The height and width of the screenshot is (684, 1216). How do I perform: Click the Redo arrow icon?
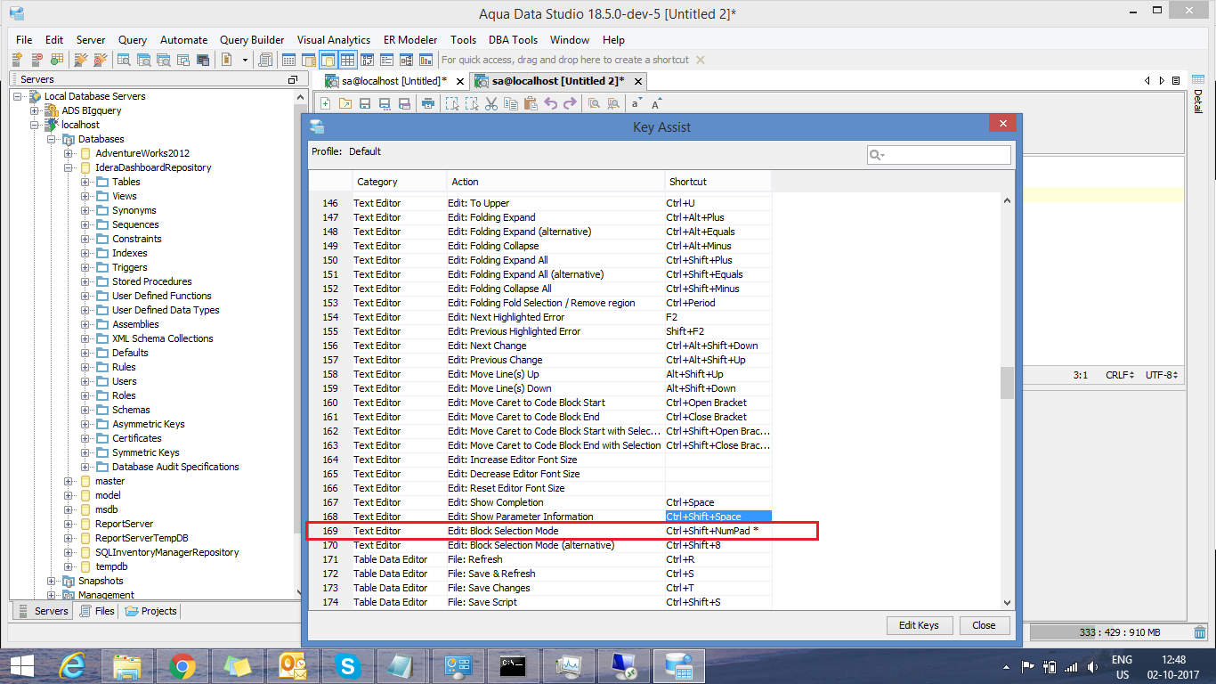[570, 103]
